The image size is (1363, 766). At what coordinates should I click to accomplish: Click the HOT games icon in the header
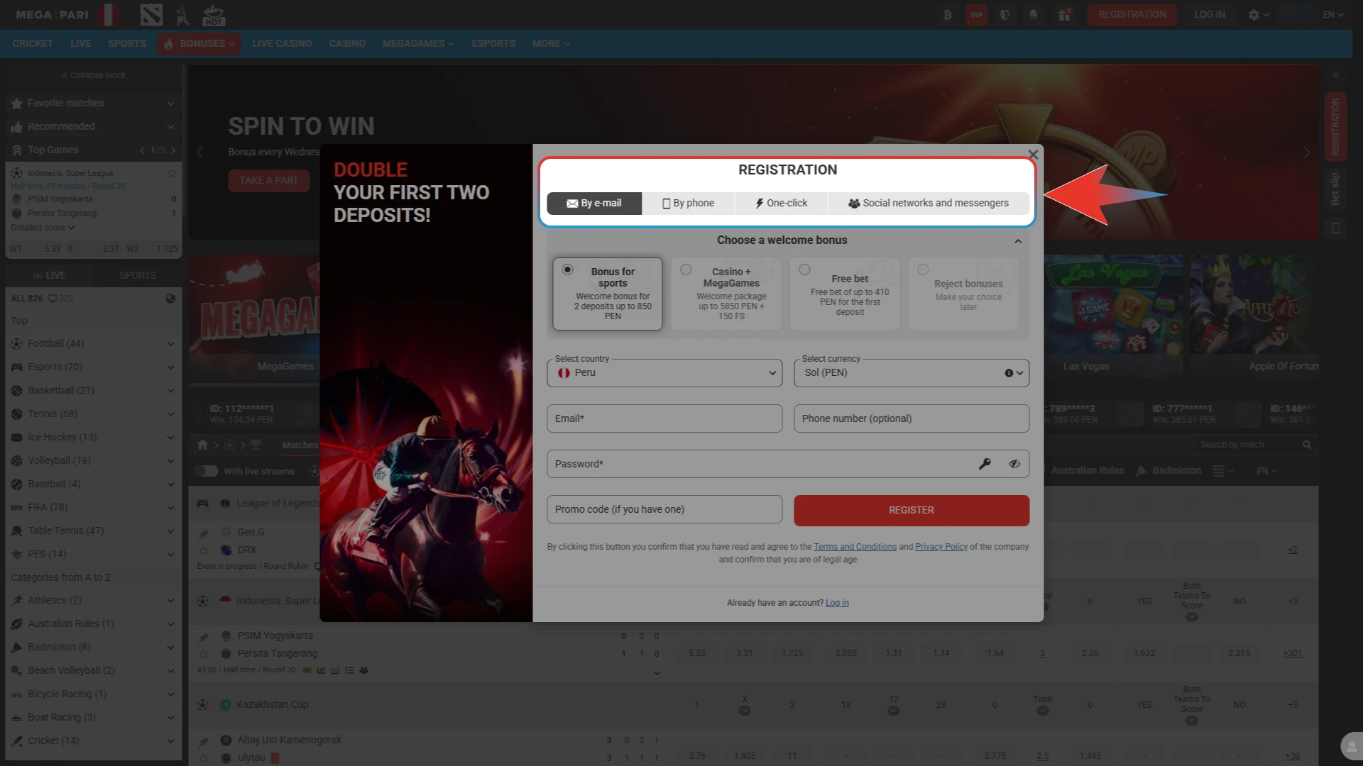213,14
